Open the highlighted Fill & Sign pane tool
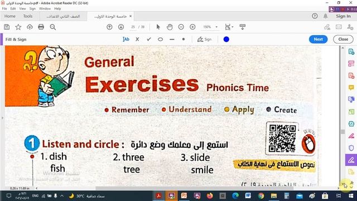Screen dimensions: 357x201 coord(351,160)
